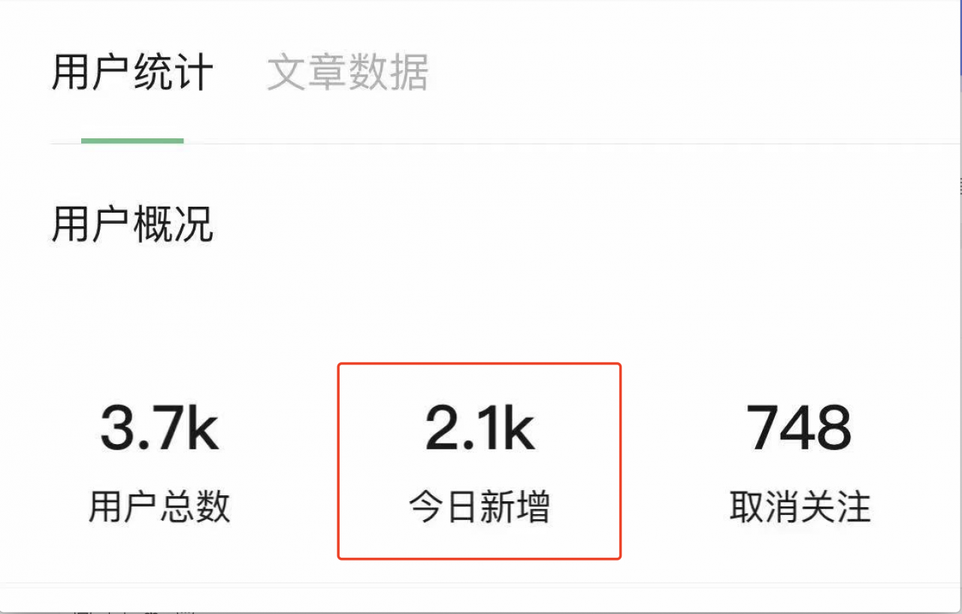This screenshot has height=614, width=962.
Task: Switch to the 用户统计 tab
Action: tap(132, 72)
